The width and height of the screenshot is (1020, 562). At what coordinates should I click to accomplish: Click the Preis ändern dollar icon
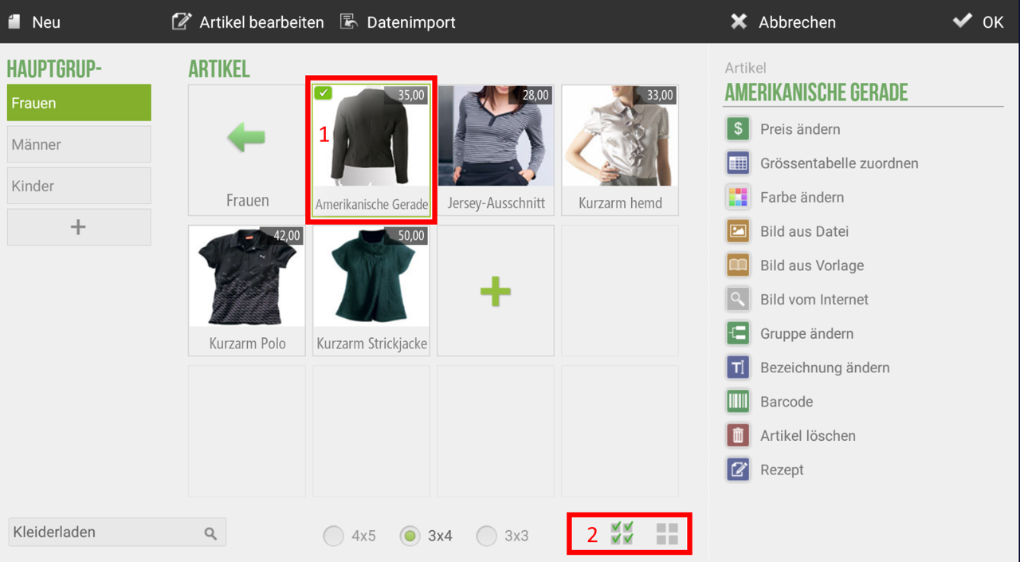point(738,128)
